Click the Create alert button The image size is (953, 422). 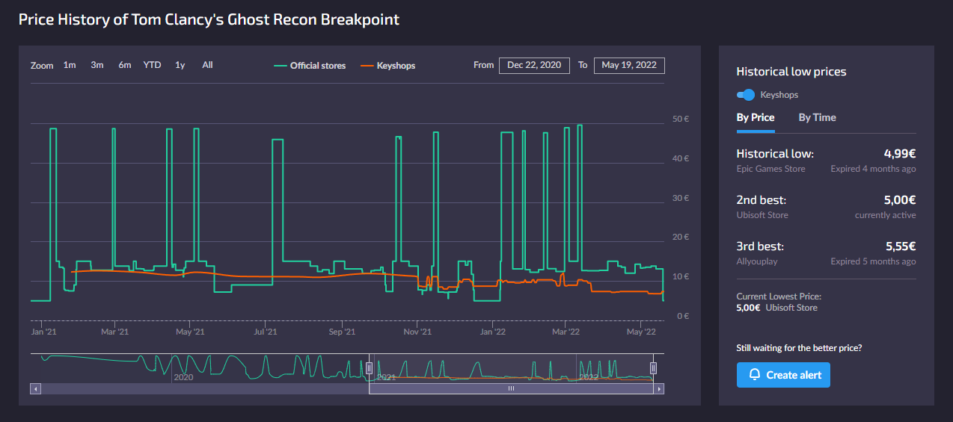tap(783, 375)
